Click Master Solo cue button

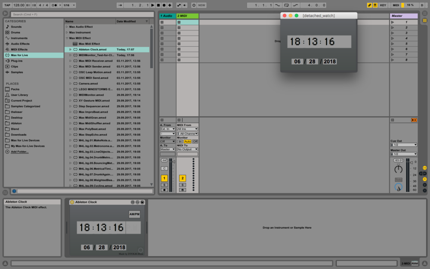point(398,179)
